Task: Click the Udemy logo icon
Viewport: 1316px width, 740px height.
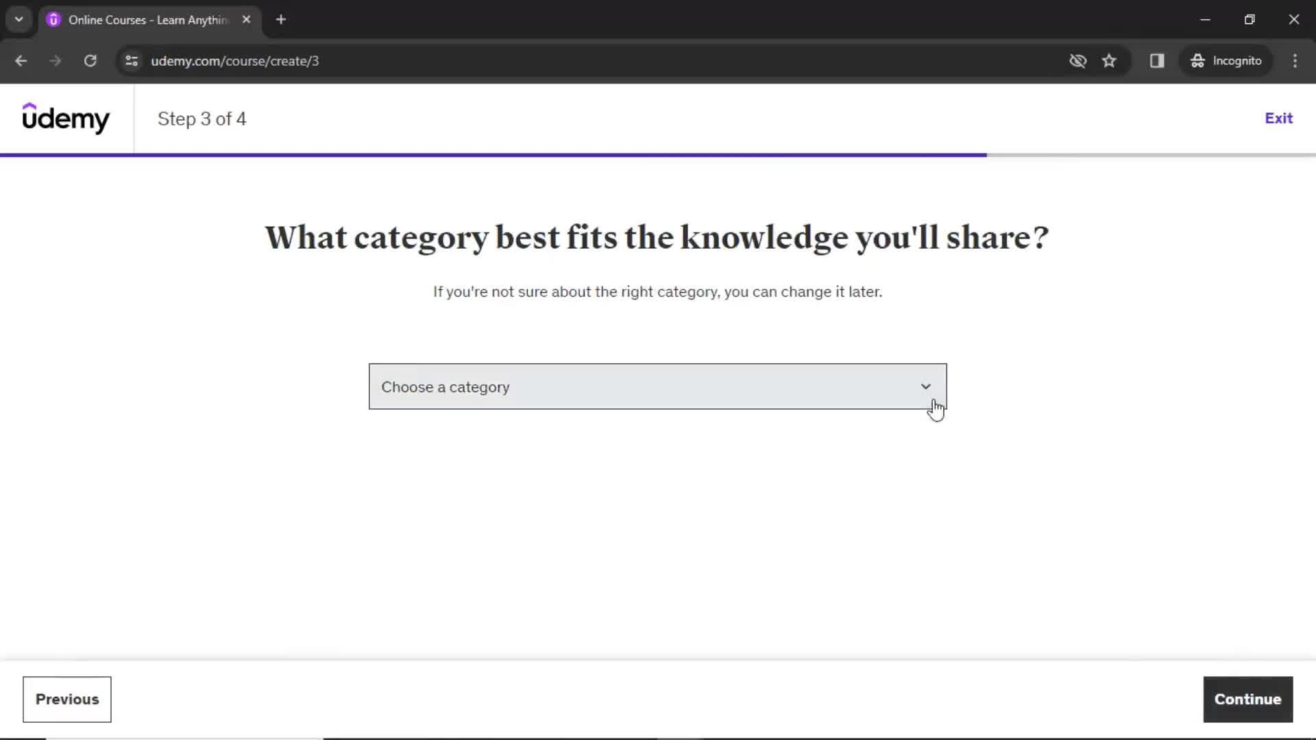Action: coord(65,119)
